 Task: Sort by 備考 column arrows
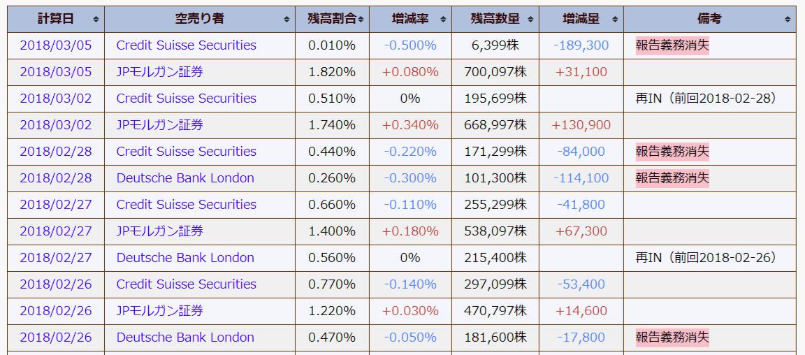point(788,20)
